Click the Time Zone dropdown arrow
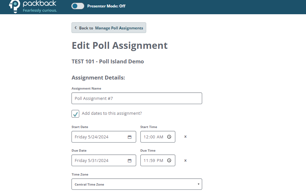This screenshot has height=193, width=306. pyautogui.click(x=198, y=184)
